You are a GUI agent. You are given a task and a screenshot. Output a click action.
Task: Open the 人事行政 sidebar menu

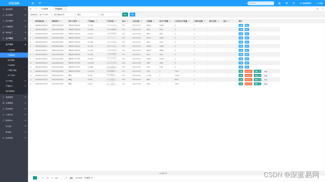tap(14, 114)
